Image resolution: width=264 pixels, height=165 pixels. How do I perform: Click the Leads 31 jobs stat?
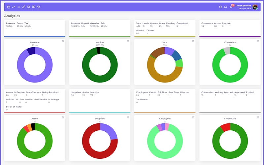[x=146, y=25]
